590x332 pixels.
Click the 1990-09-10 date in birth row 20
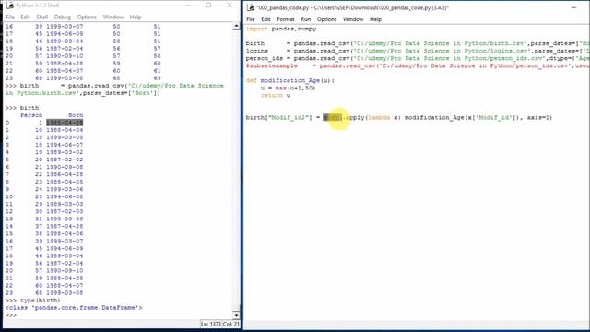click(65, 270)
